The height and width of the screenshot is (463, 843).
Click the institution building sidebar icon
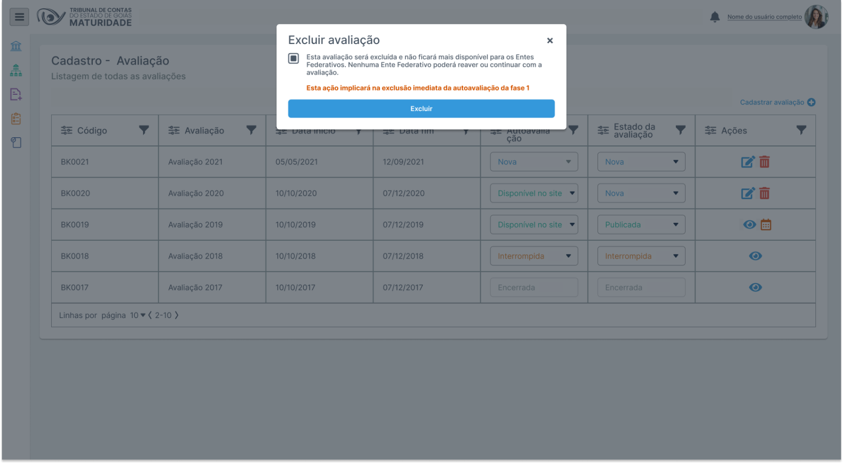[x=16, y=46]
